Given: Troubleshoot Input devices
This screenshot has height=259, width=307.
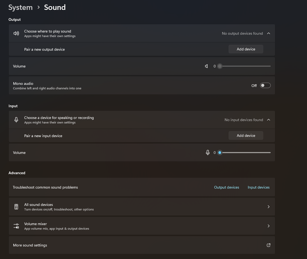Looking at the screenshot, I should (258, 187).
